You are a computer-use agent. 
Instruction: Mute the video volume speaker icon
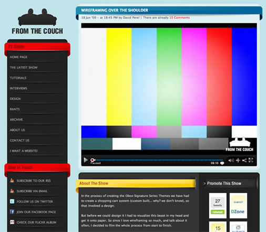231,160
